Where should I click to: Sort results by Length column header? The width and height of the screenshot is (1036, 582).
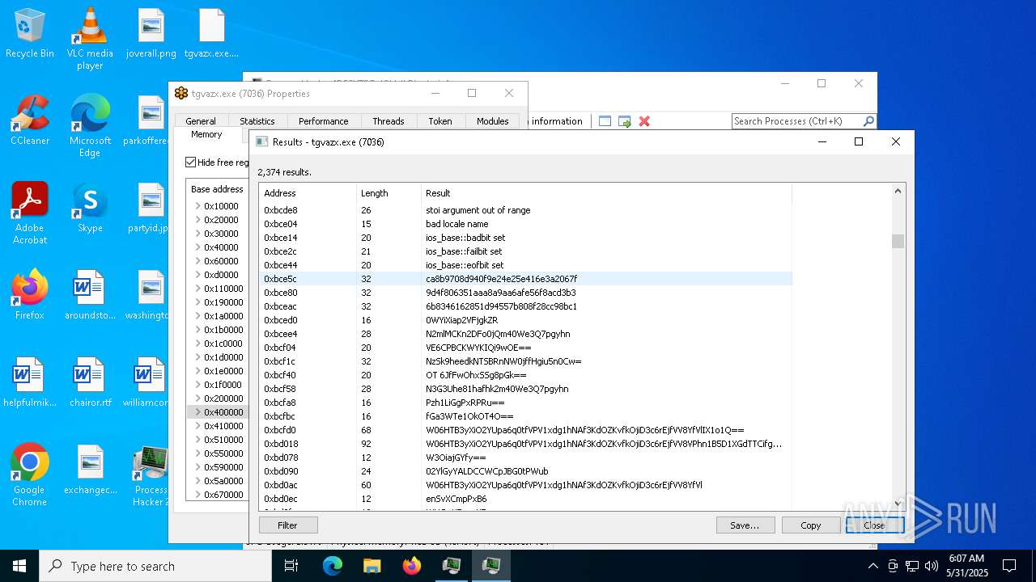(x=388, y=193)
